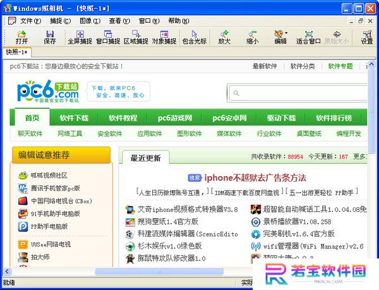Click the magnifier icon in search box
The height and width of the screenshot is (290, 379).
[x=236, y=93]
